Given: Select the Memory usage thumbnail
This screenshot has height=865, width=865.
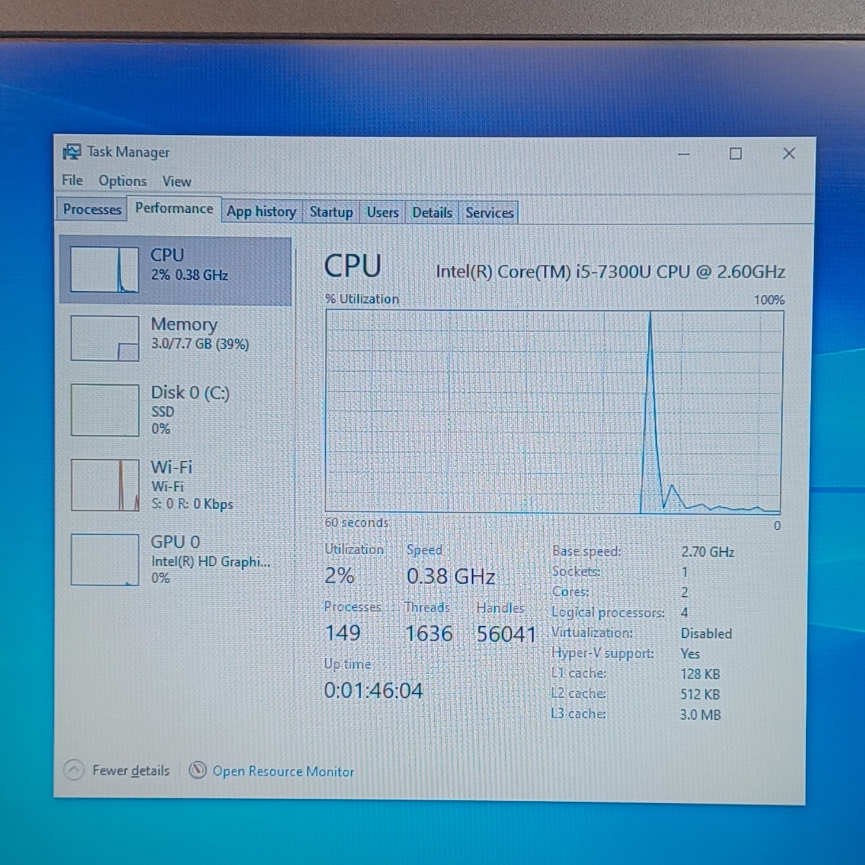Looking at the screenshot, I should pos(104,338).
